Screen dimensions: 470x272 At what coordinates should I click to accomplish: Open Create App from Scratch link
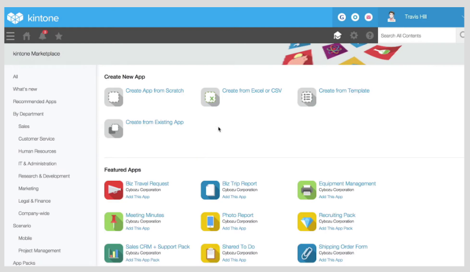[x=155, y=90]
